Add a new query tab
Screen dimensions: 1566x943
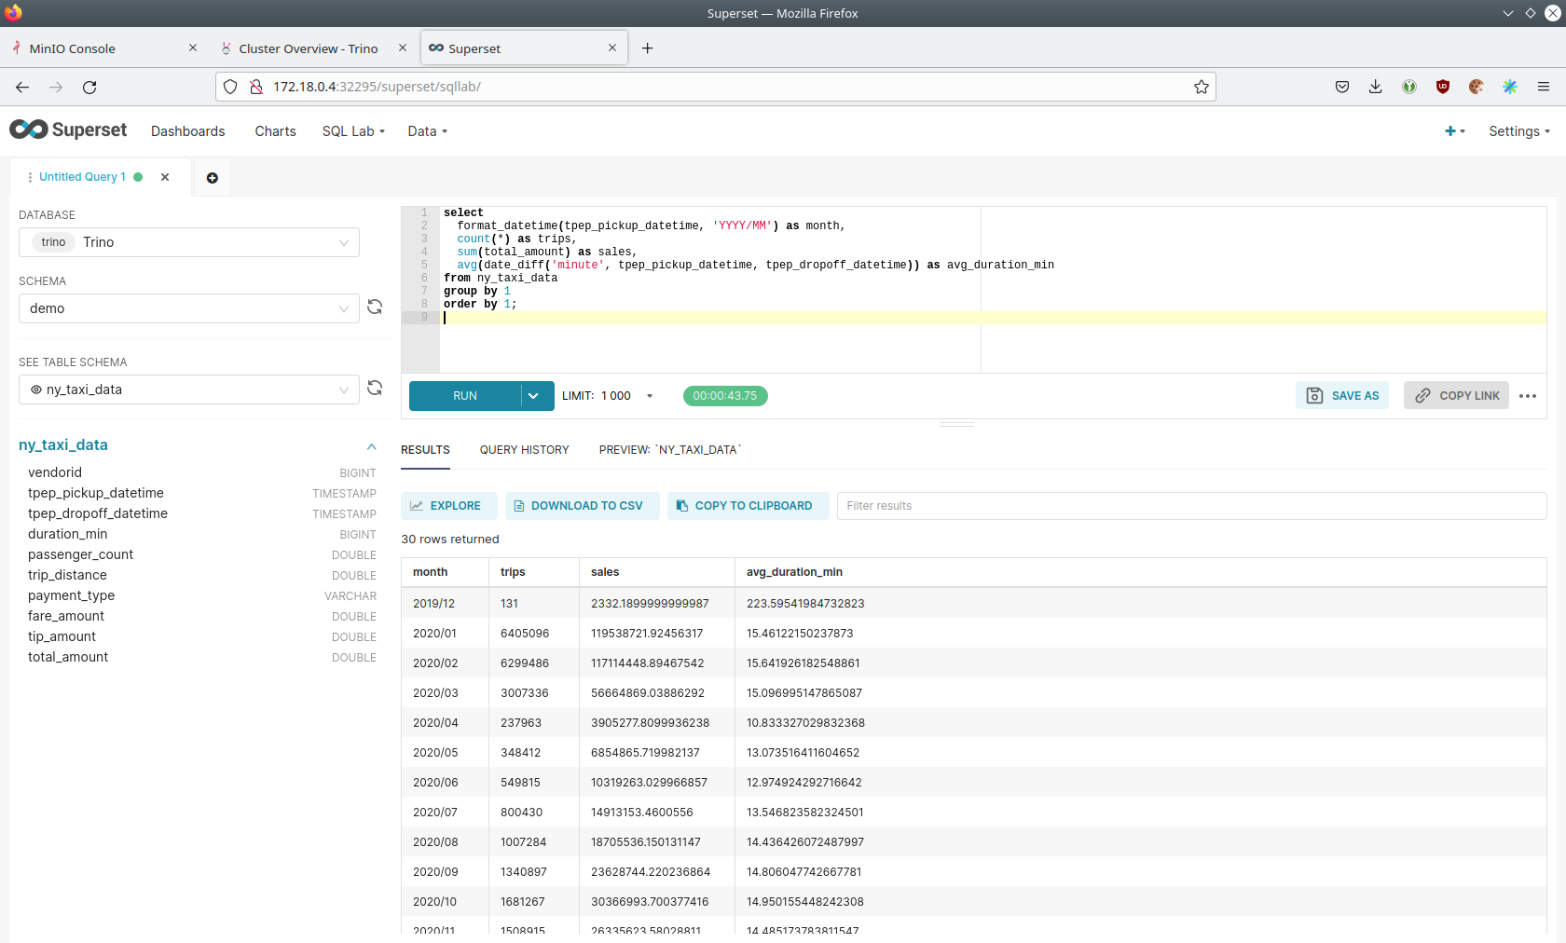click(x=212, y=178)
